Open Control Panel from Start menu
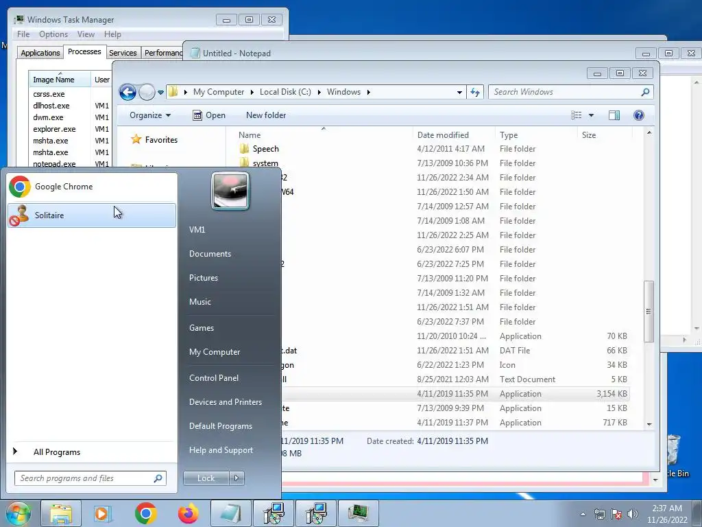The height and width of the screenshot is (527, 702). [x=214, y=378]
